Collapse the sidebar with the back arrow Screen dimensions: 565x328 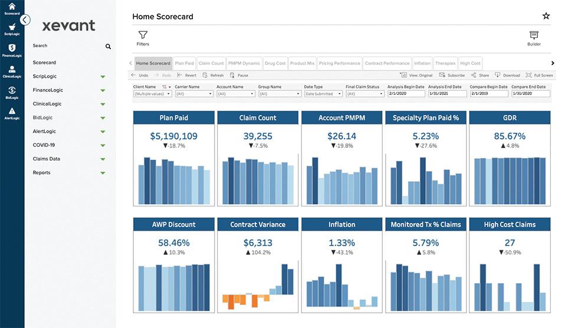tap(25, 20)
